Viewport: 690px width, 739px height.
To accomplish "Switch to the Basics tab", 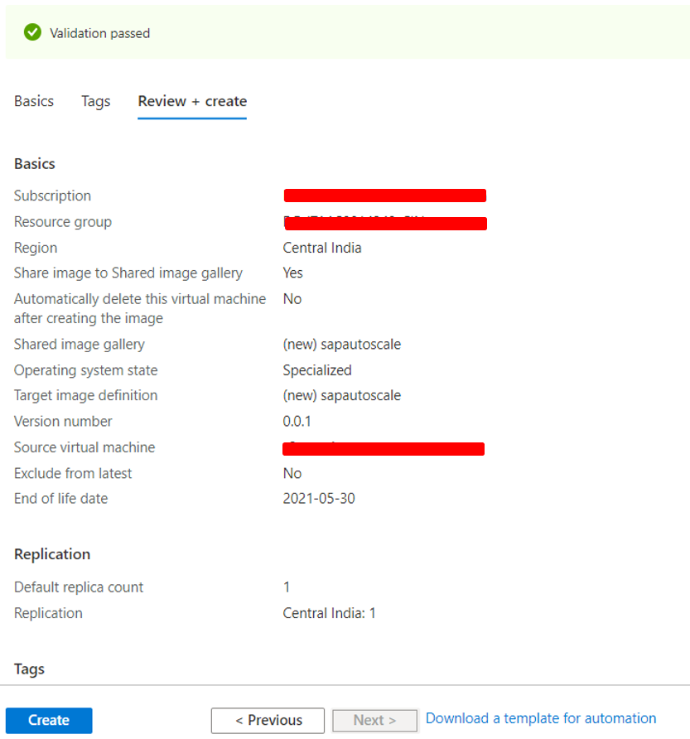I will tap(34, 101).
